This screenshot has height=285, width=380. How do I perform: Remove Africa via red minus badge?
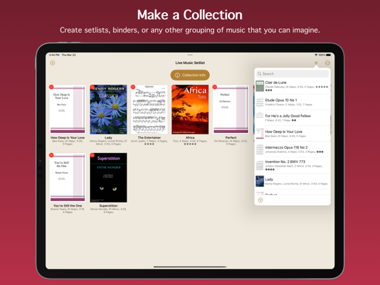tap(173, 87)
